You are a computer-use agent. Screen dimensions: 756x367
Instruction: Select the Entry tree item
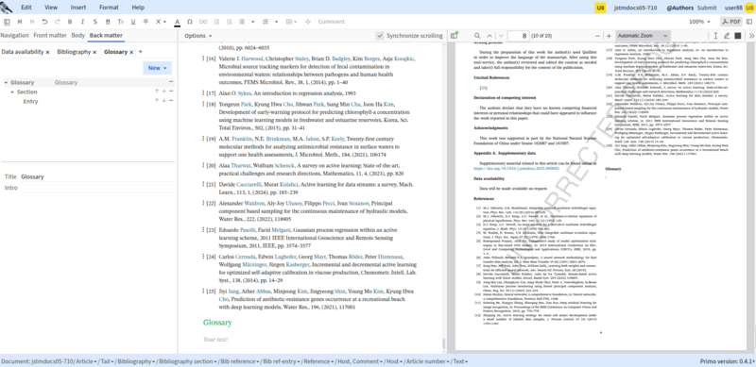pyautogui.click(x=30, y=101)
